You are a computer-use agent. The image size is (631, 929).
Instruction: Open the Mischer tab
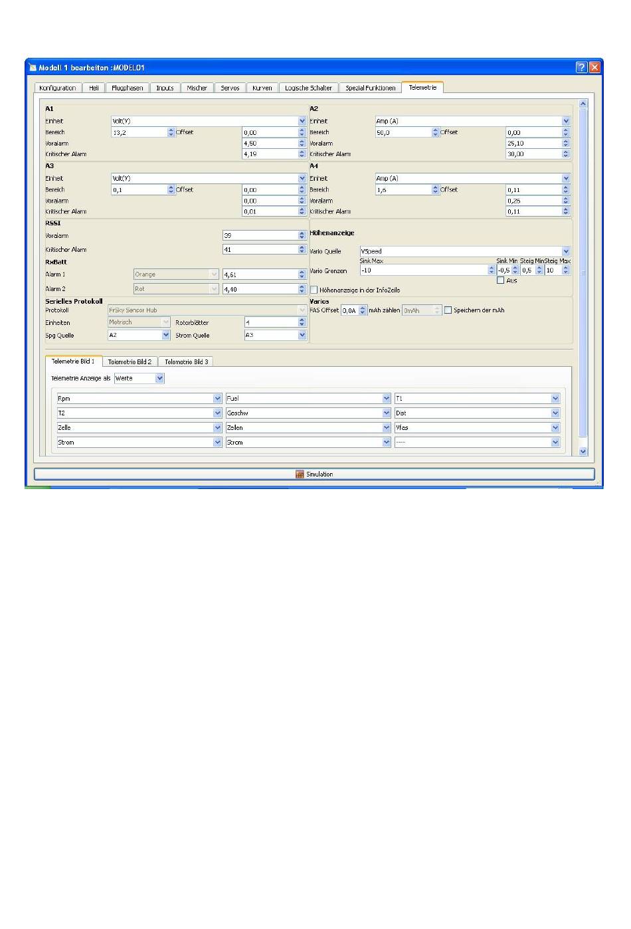coord(197,88)
